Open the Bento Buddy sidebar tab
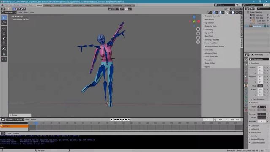The width and height of the screenshot is (270, 152). pos(242,43)
